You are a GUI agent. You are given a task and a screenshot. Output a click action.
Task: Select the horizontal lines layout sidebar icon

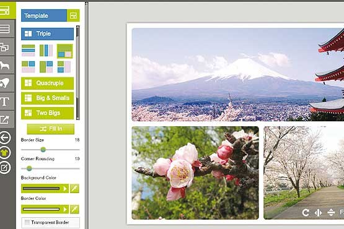(x=5, y=28)
